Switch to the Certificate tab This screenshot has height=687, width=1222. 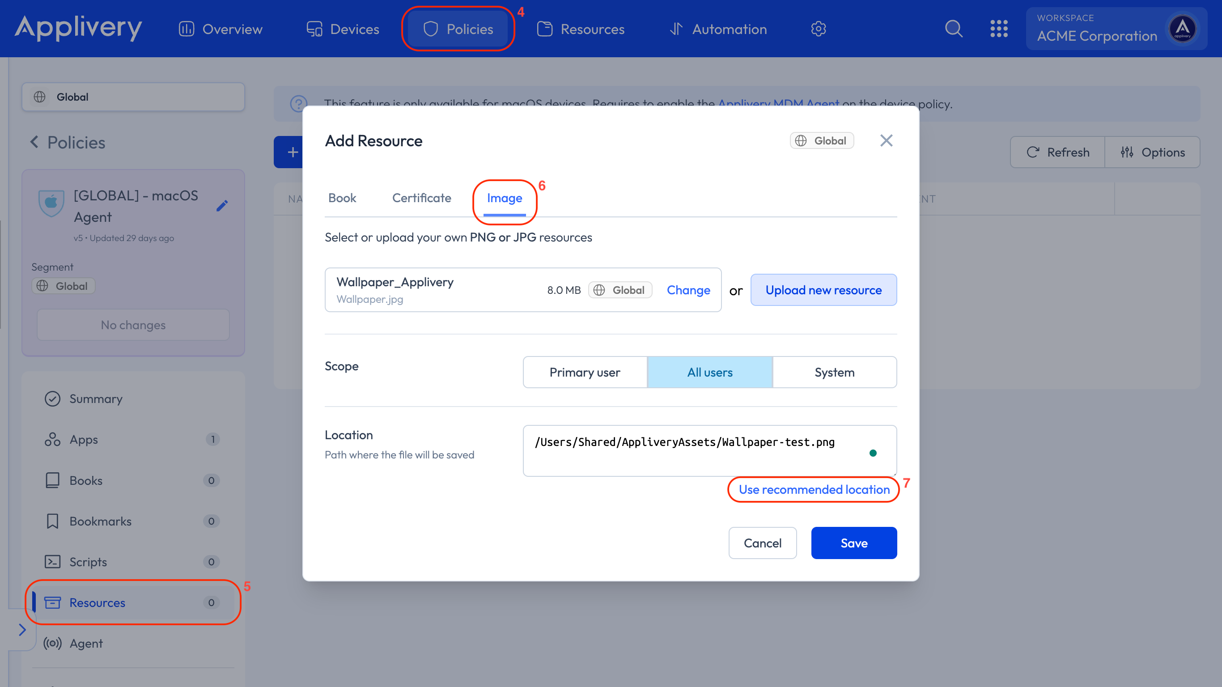(x=421, y=198)
